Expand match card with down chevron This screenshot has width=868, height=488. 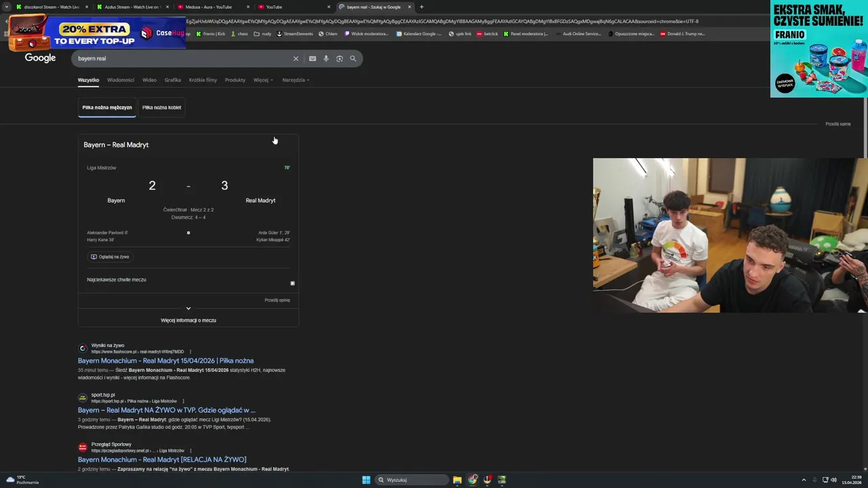(x=189, y=308)
